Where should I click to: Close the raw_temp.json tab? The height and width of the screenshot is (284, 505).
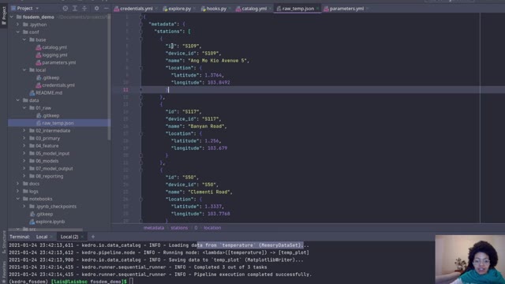coord(317,9)
